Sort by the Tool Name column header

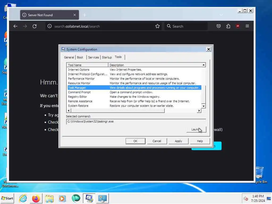(x=87, y=65)
